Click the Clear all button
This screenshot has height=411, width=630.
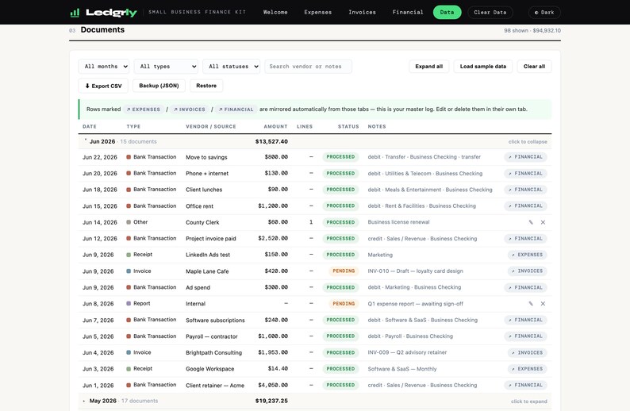pos(534,67)
